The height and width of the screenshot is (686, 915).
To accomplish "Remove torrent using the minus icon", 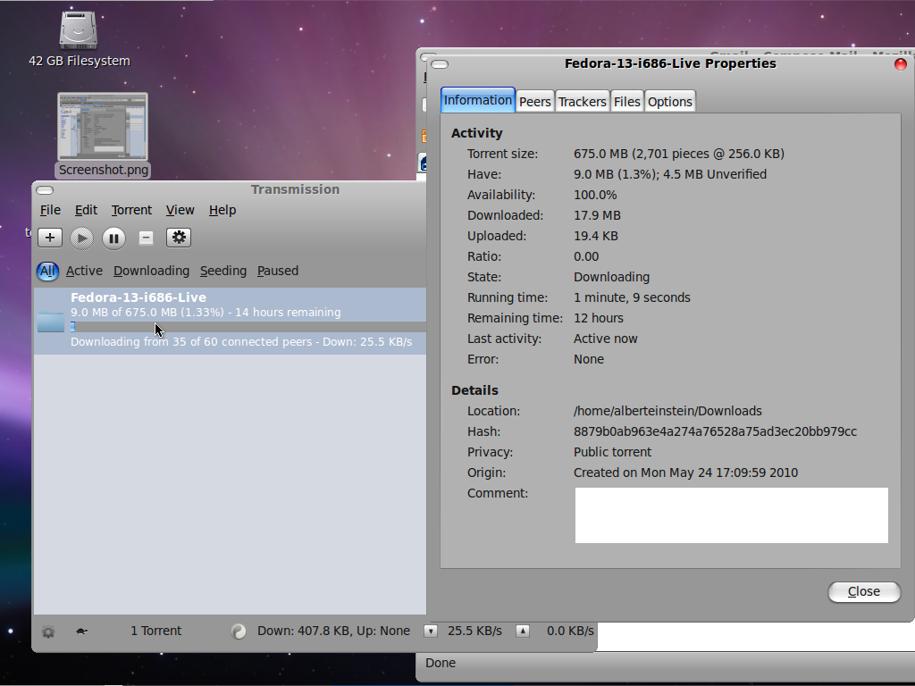I will click(146, 238).
